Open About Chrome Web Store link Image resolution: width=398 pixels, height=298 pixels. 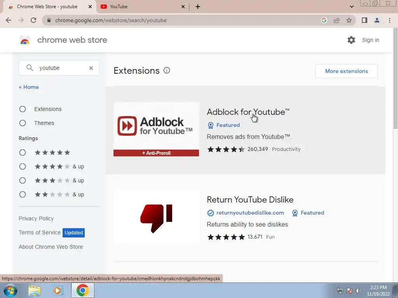51,247
